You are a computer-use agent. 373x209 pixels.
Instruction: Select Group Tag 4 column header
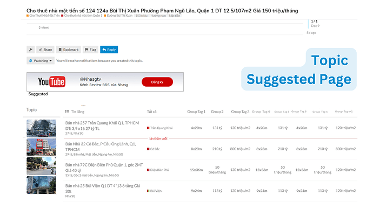coord(261,112)
